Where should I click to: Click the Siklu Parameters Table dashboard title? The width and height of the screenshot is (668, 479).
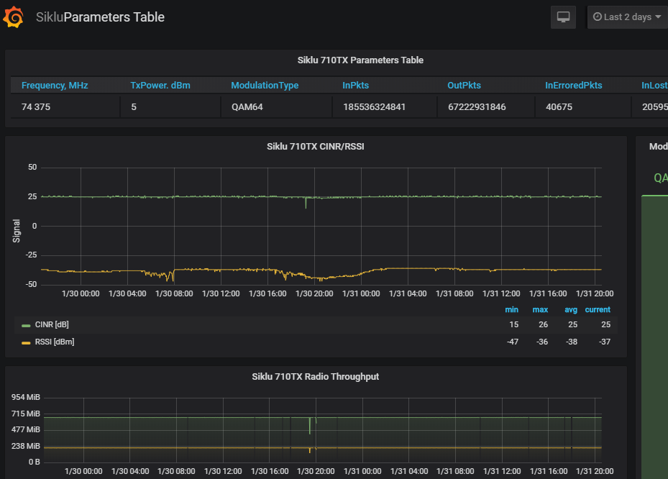click(100, 17)
